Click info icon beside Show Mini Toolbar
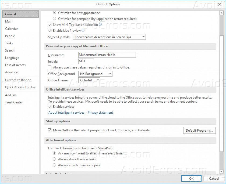Image resolution: width=226 pixels, height=184 pixels. click(x=100, y=24)
